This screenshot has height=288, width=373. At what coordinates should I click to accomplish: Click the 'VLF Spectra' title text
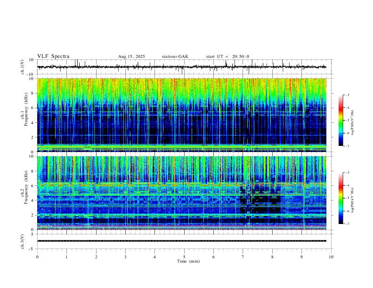[x=53, y=56]
